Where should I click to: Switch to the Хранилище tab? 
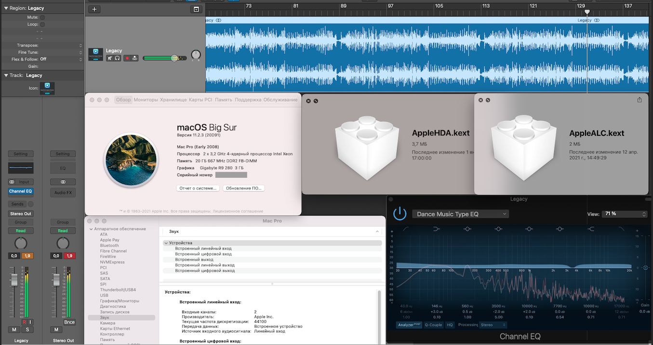(173, 100)
